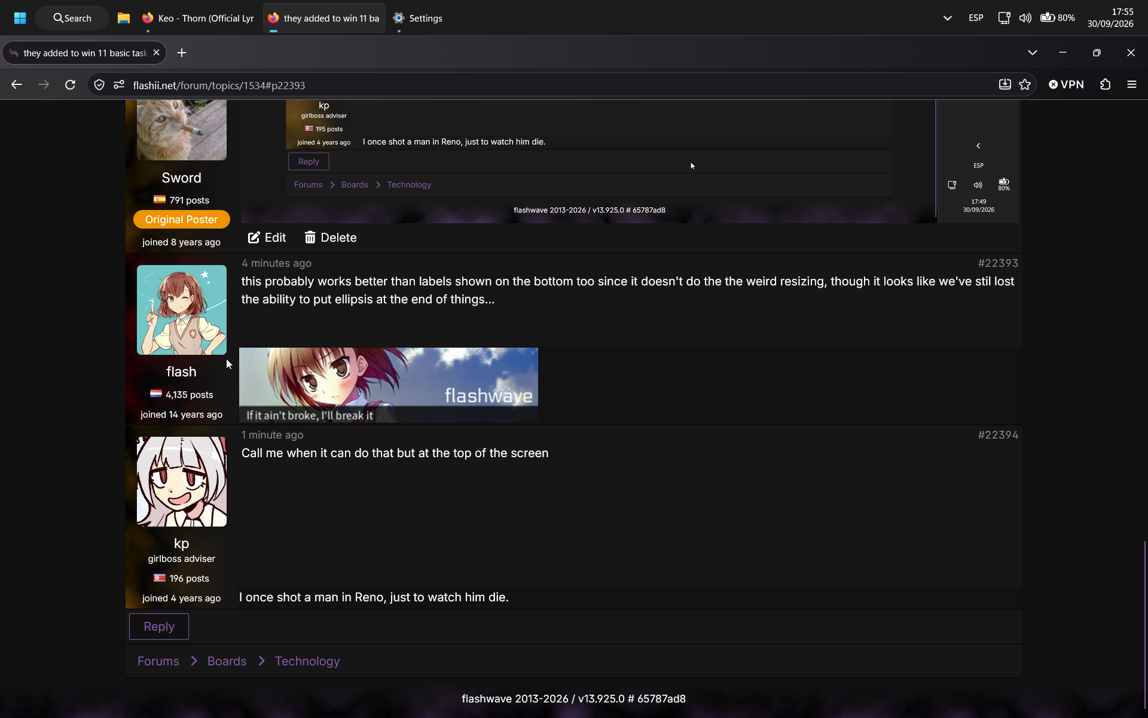This screenshot has height=718, width=1148.
Task: Open the Settings taskbar app
Action: tap(418, 18)
